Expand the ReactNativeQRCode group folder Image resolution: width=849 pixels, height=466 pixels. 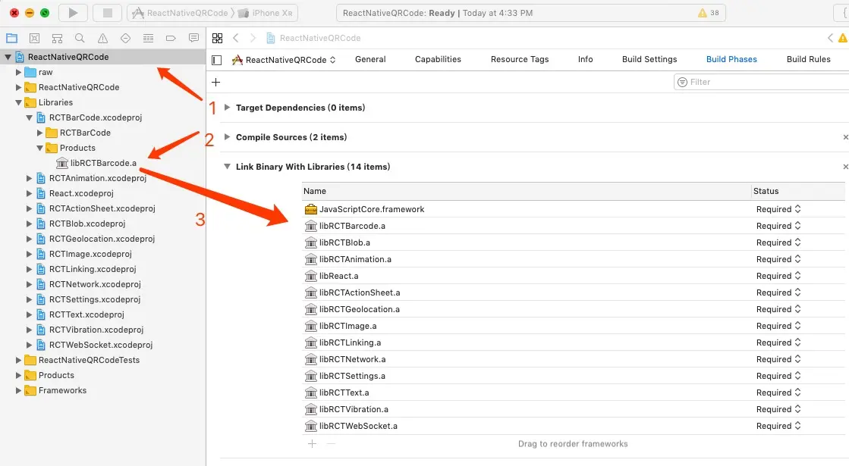click(18, 87)
